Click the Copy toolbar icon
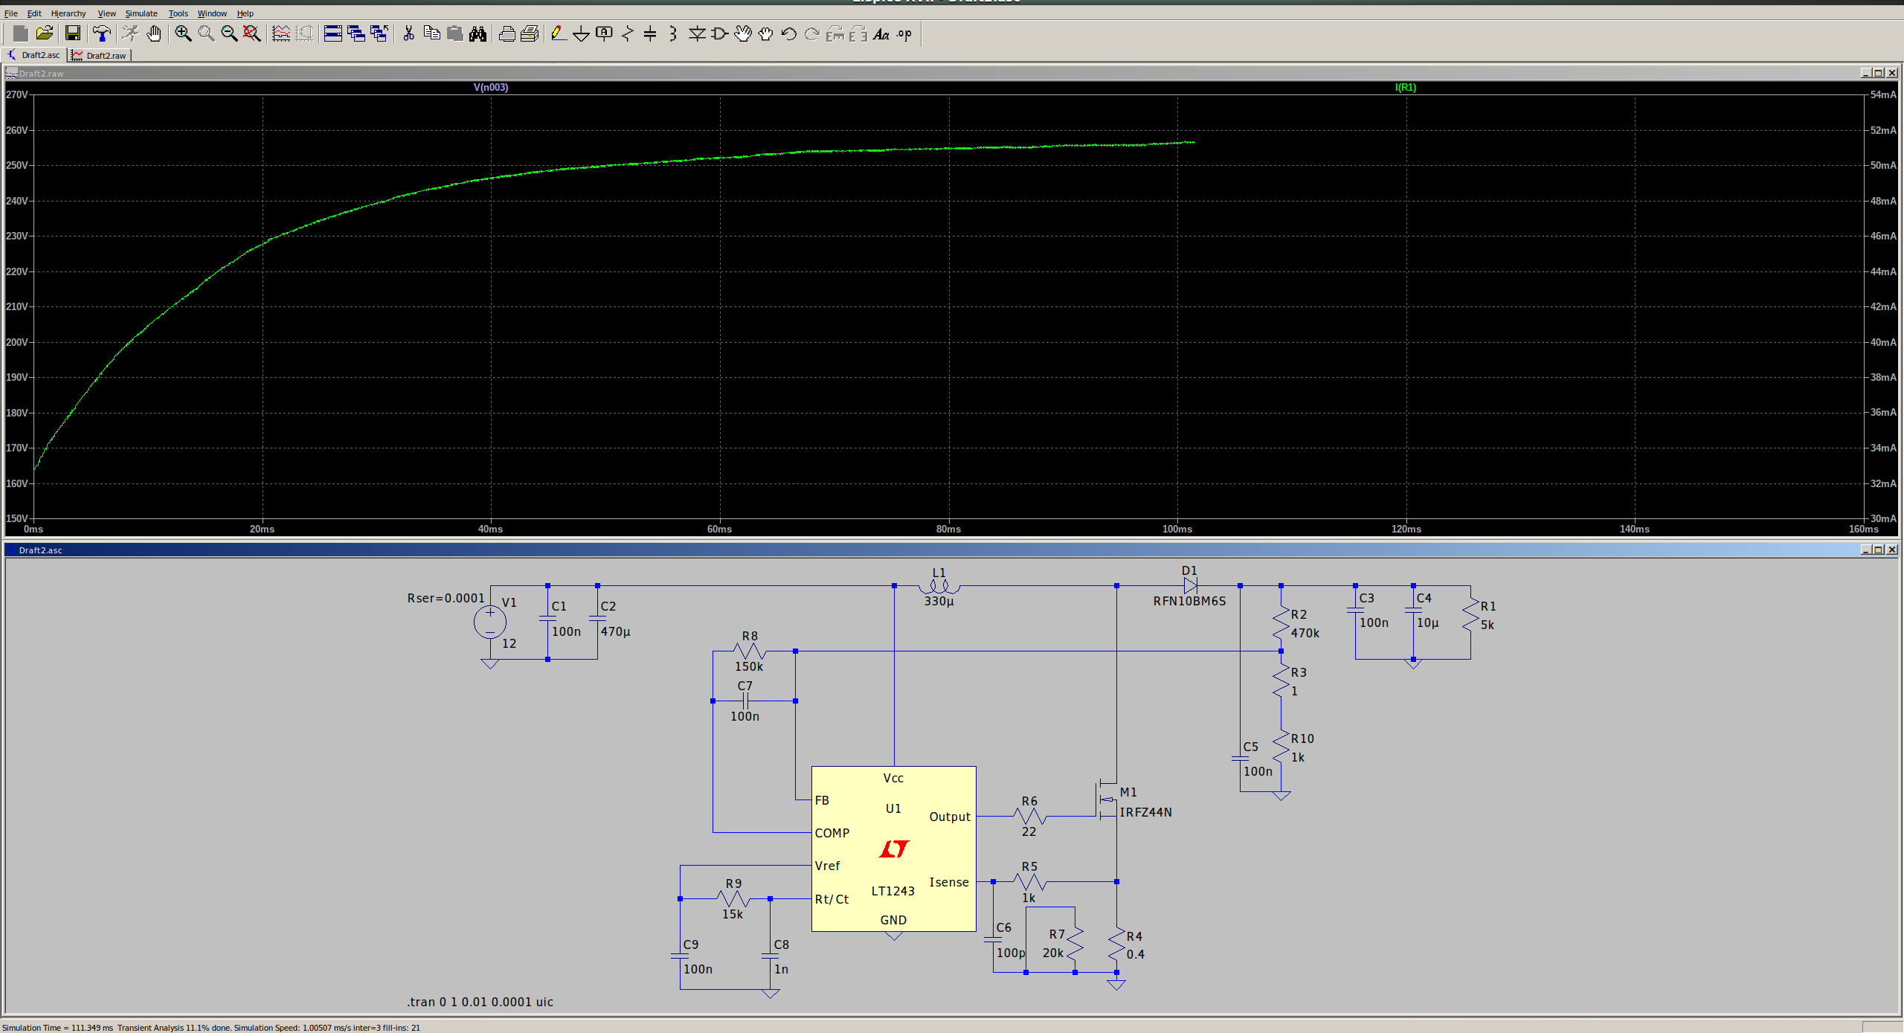Screen dimensions: 1904x1033 click(431, 33)
